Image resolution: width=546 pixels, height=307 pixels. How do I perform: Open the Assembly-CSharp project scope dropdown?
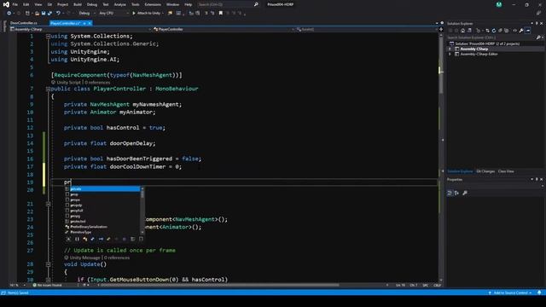click(81, 30)
